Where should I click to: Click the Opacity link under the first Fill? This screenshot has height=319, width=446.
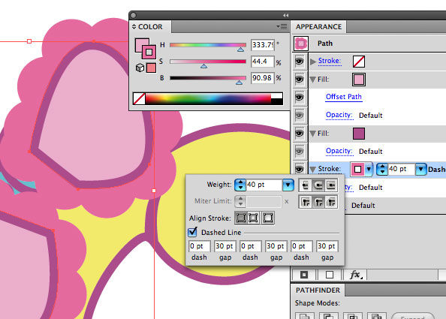pyautogui.click(x=339, y=115)
